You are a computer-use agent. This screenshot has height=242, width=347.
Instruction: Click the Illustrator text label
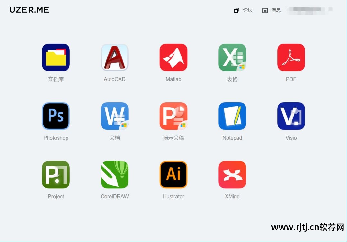coord(173,196)
